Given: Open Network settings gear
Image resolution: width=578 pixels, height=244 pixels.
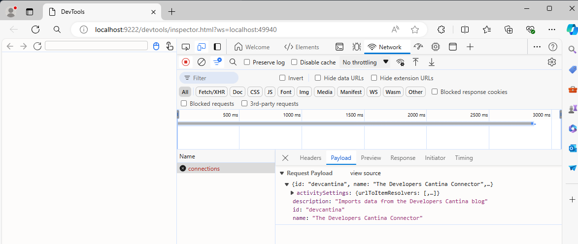Looking at the screenshot, I should click(552, 62).
